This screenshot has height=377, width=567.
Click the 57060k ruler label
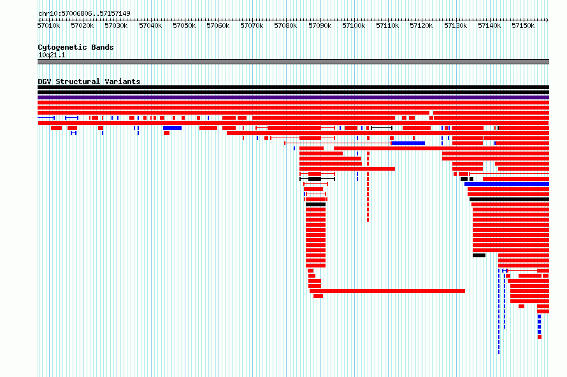218,25
